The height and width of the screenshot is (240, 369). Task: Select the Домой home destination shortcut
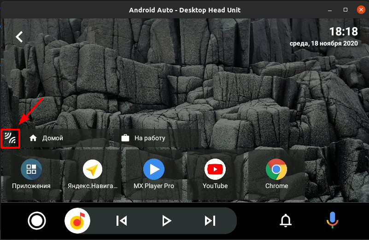click(46, 138)
